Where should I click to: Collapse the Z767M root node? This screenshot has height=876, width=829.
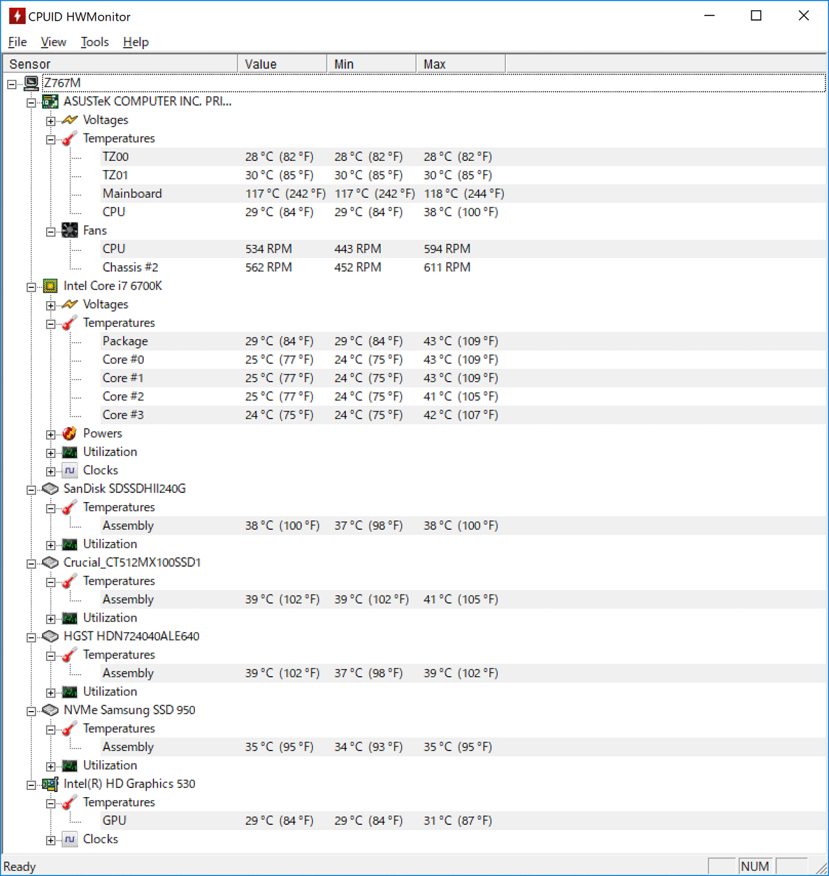[12, 84]
